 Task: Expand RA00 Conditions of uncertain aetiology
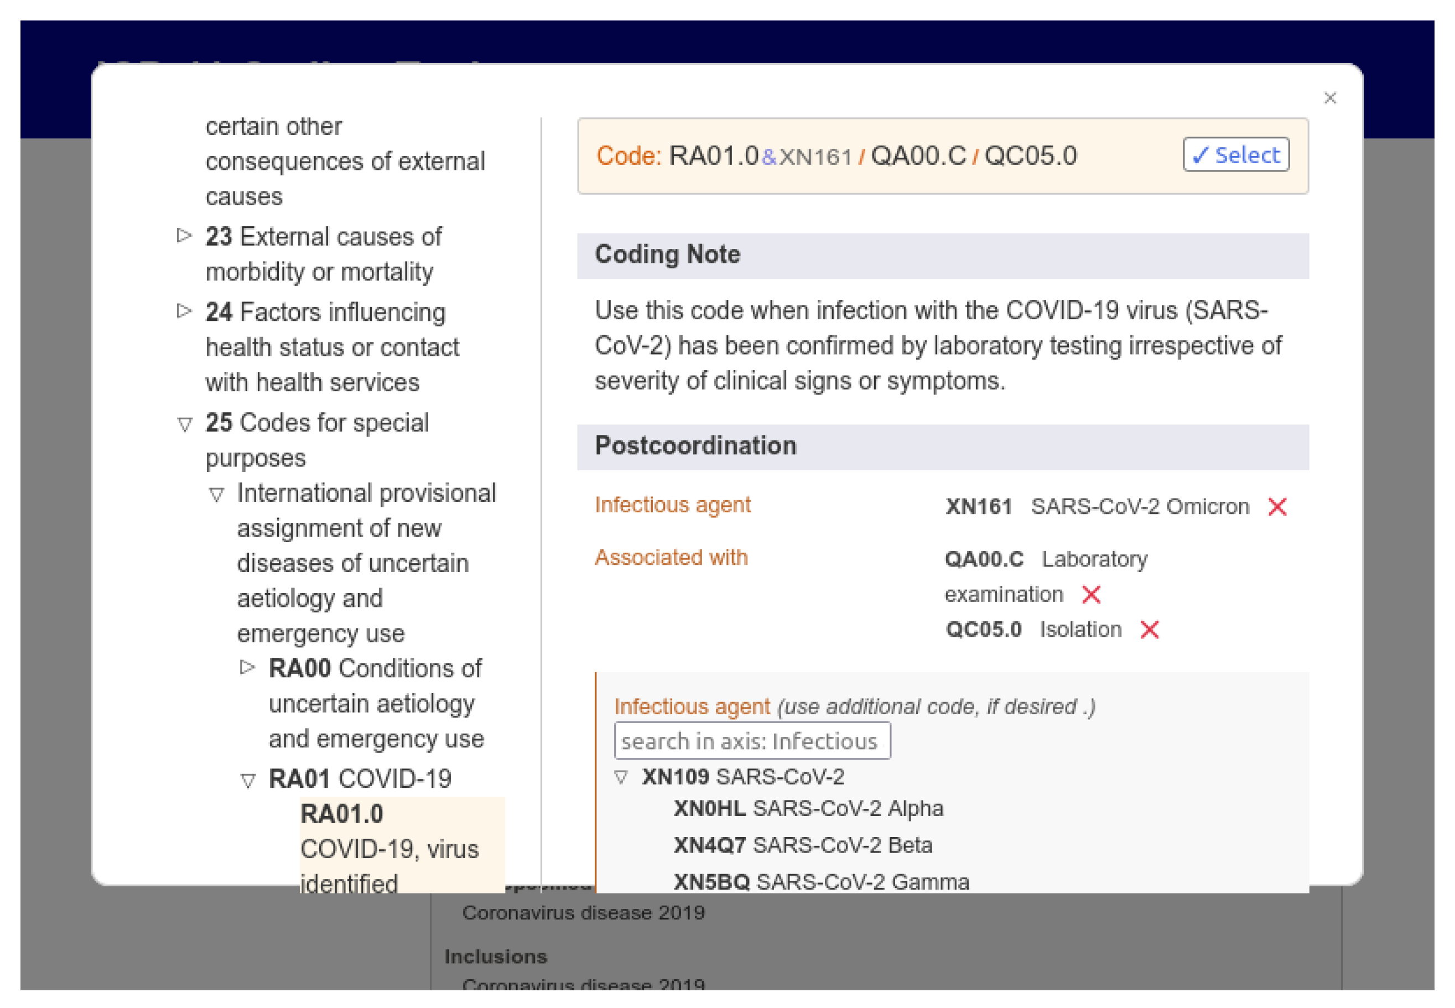pyautogui.click(x=247, y=668)
